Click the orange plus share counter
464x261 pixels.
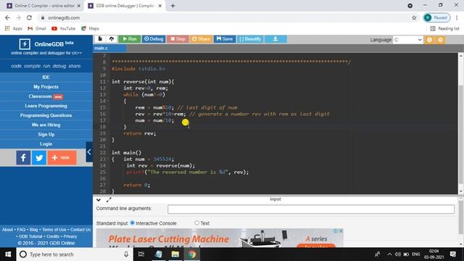pos(62,158)
